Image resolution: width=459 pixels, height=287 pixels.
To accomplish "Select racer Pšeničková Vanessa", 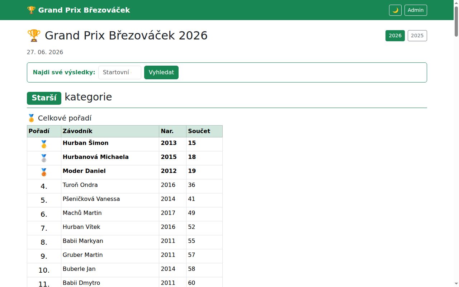I will (x=91, y=199).
